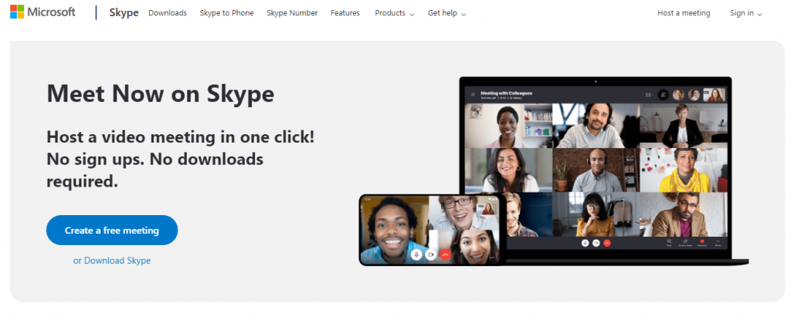Viewport: 791px width, 323px height.
Task: Click the laptop's red end call icon
Action: point(607,243)
